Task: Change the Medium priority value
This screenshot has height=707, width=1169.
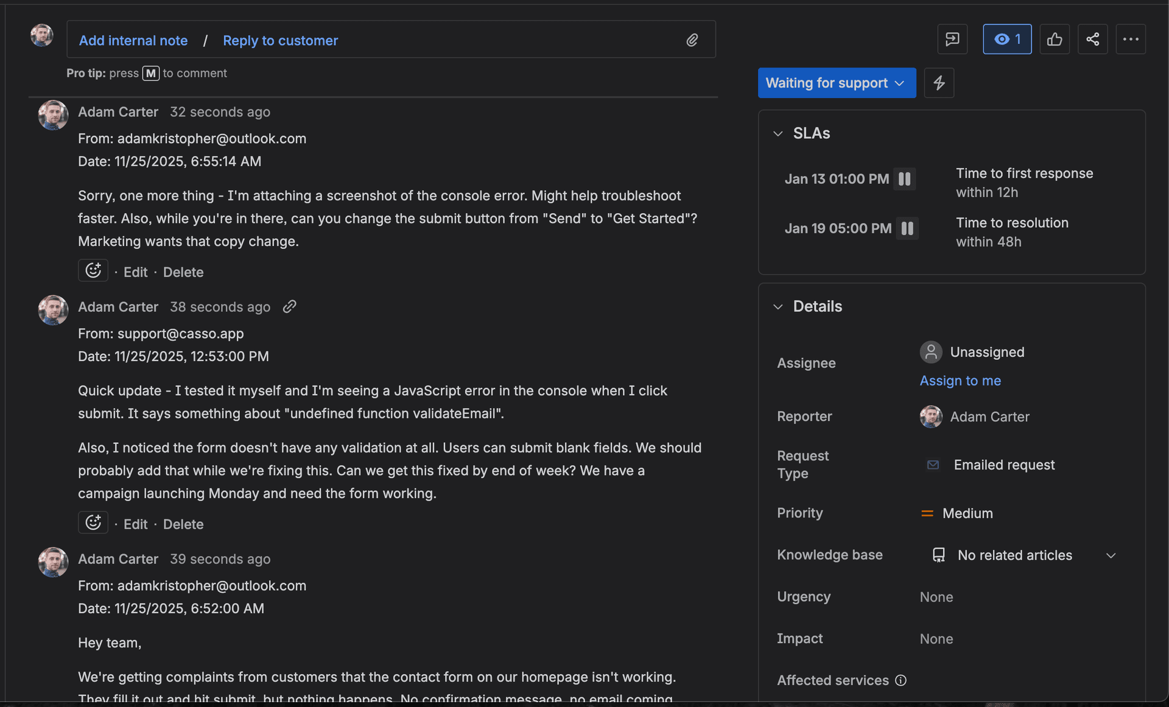Action: tap(967, 513)
